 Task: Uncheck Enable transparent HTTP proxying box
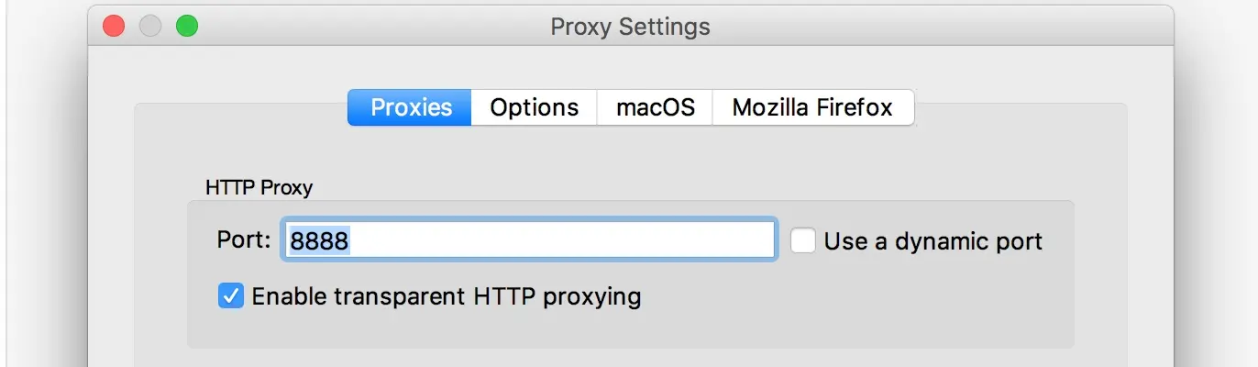click(230, 296)
